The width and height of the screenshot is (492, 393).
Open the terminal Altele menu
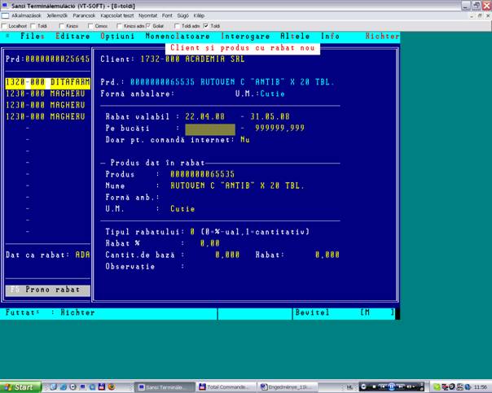click(295, 37)
